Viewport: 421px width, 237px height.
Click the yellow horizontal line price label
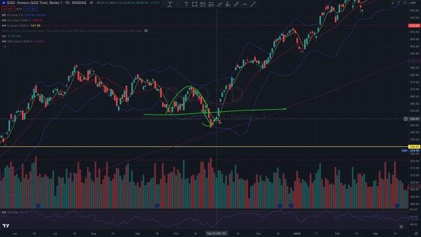(x=414, y=147)
